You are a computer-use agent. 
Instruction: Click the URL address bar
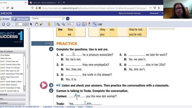(x=94, y=8)
